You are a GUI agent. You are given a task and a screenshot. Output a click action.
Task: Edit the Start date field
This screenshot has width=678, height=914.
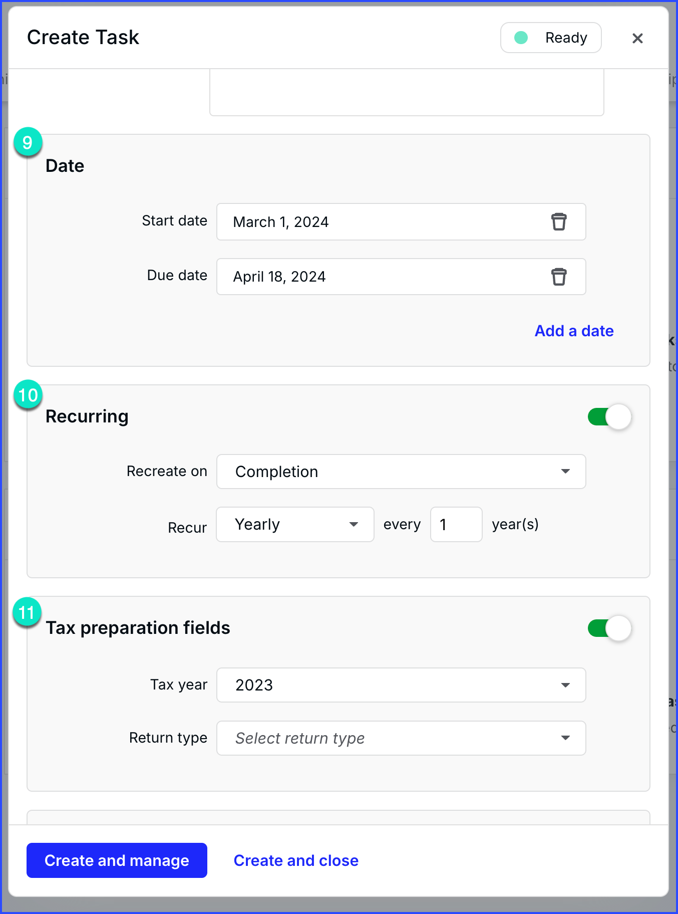click(x=381, y=221)
